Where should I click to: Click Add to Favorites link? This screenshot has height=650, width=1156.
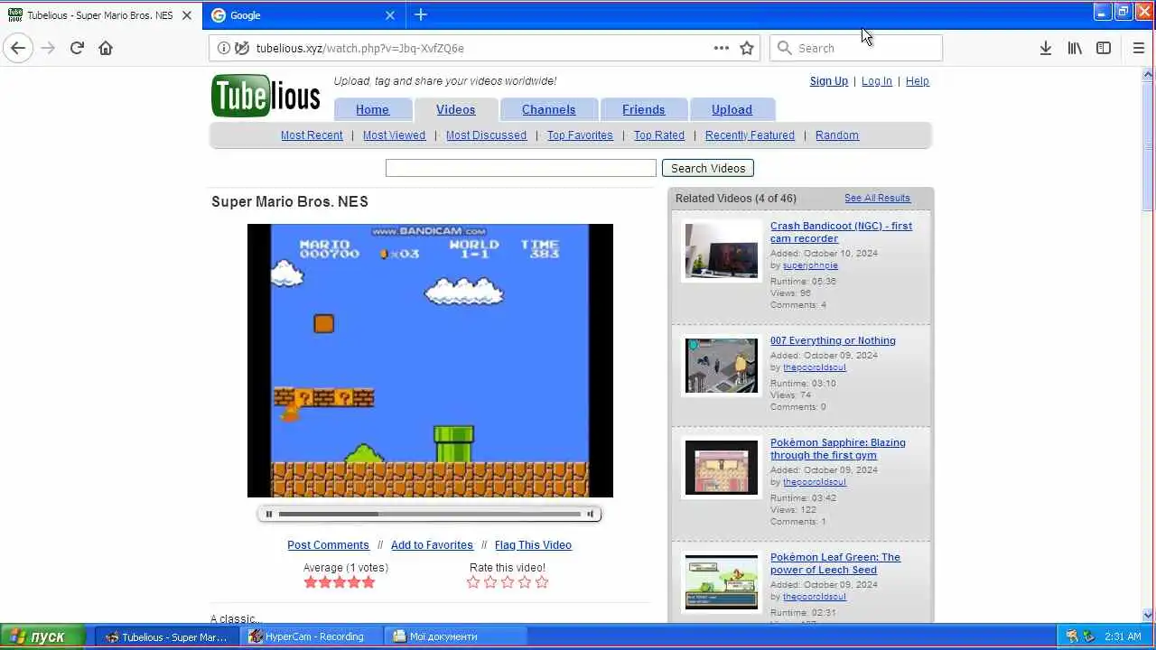coord(432,545)
